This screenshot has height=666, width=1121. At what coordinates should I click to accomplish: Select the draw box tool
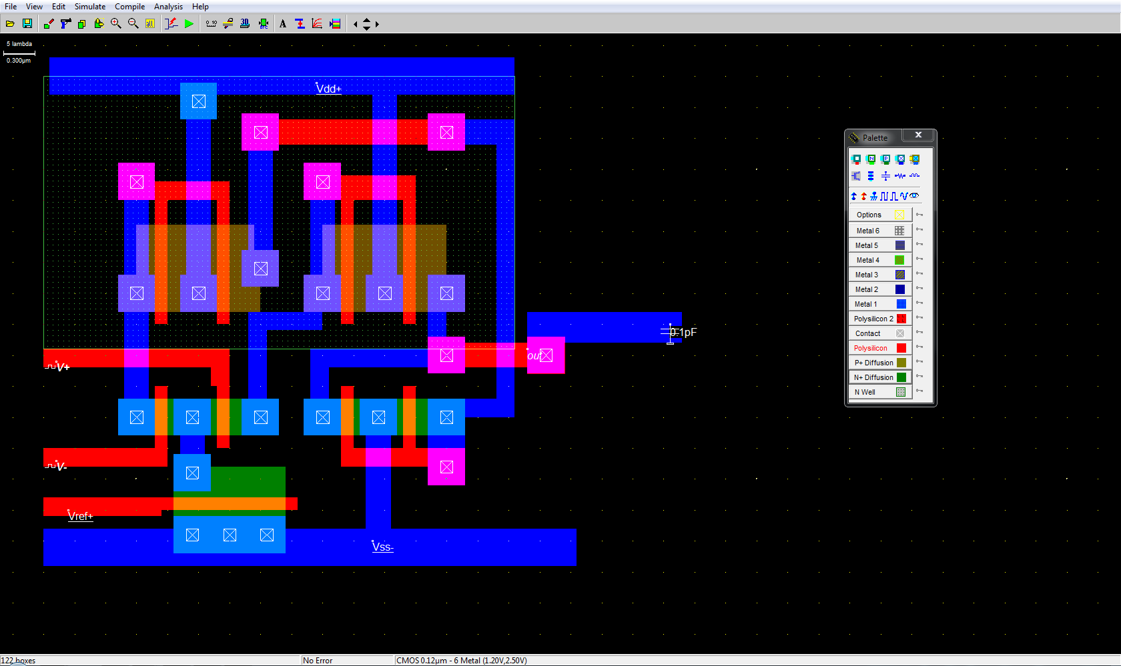[49, 24]
